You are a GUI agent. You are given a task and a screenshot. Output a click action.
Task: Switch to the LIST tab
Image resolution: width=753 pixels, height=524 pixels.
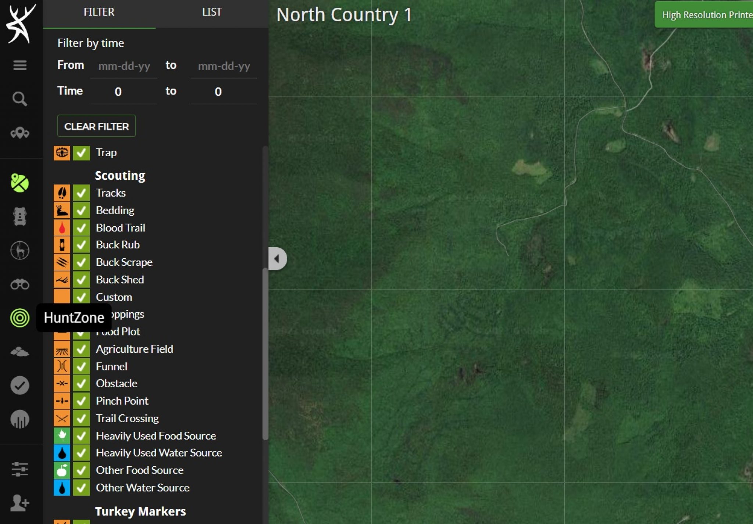click(x=212, y=12)
